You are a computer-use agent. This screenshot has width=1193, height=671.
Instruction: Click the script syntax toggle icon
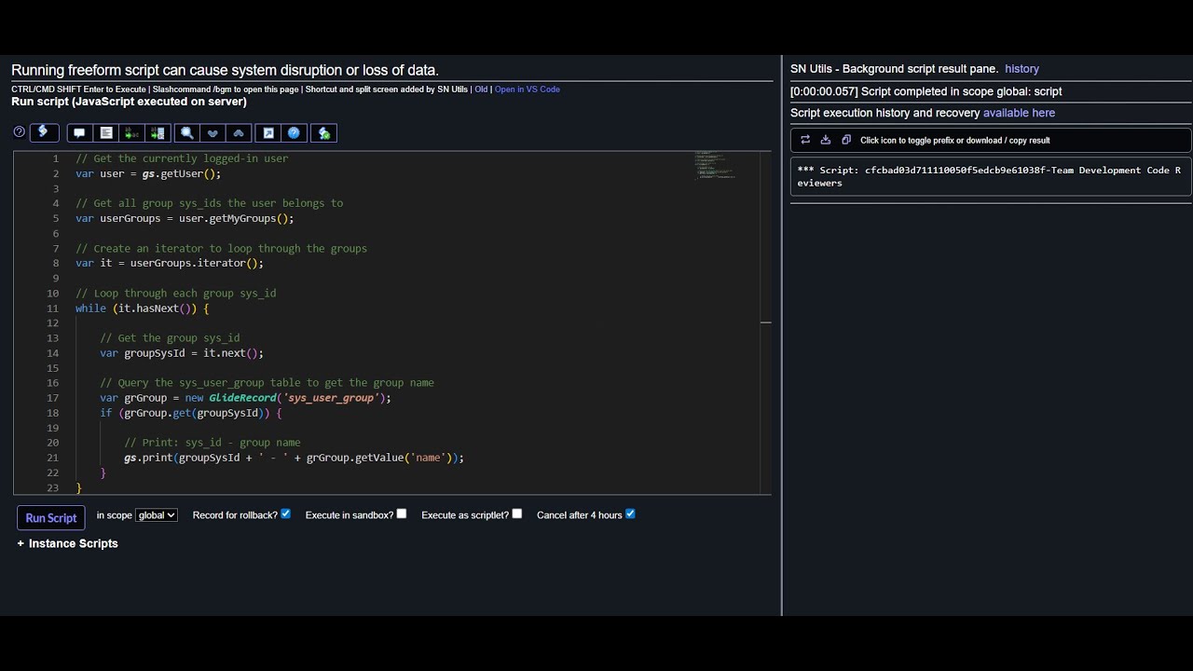[x=44, y=132]
